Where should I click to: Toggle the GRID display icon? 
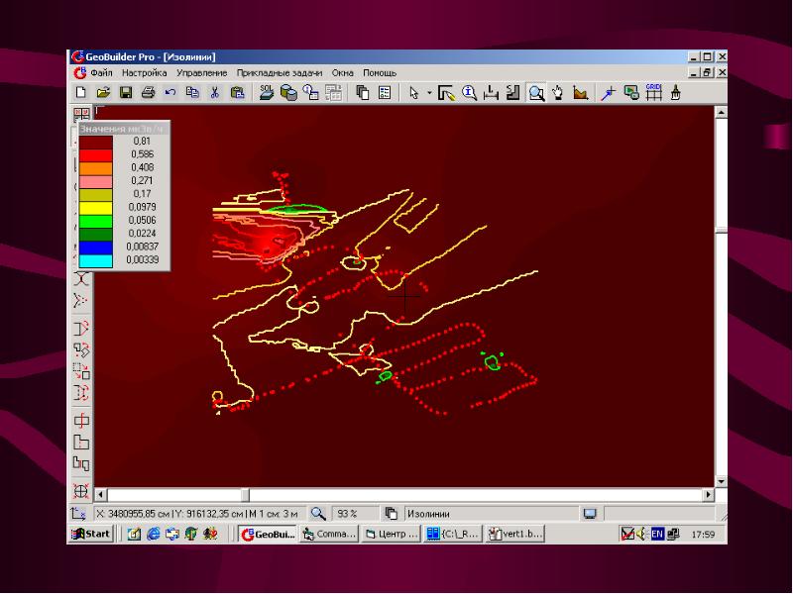click(x=653, y=93)
